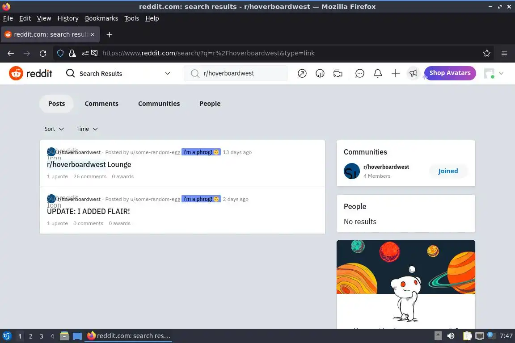This screenshot has width=515, height=343.
Task: Click the subreddit icon on the Lounge post
Action: [x=51, y=152]
